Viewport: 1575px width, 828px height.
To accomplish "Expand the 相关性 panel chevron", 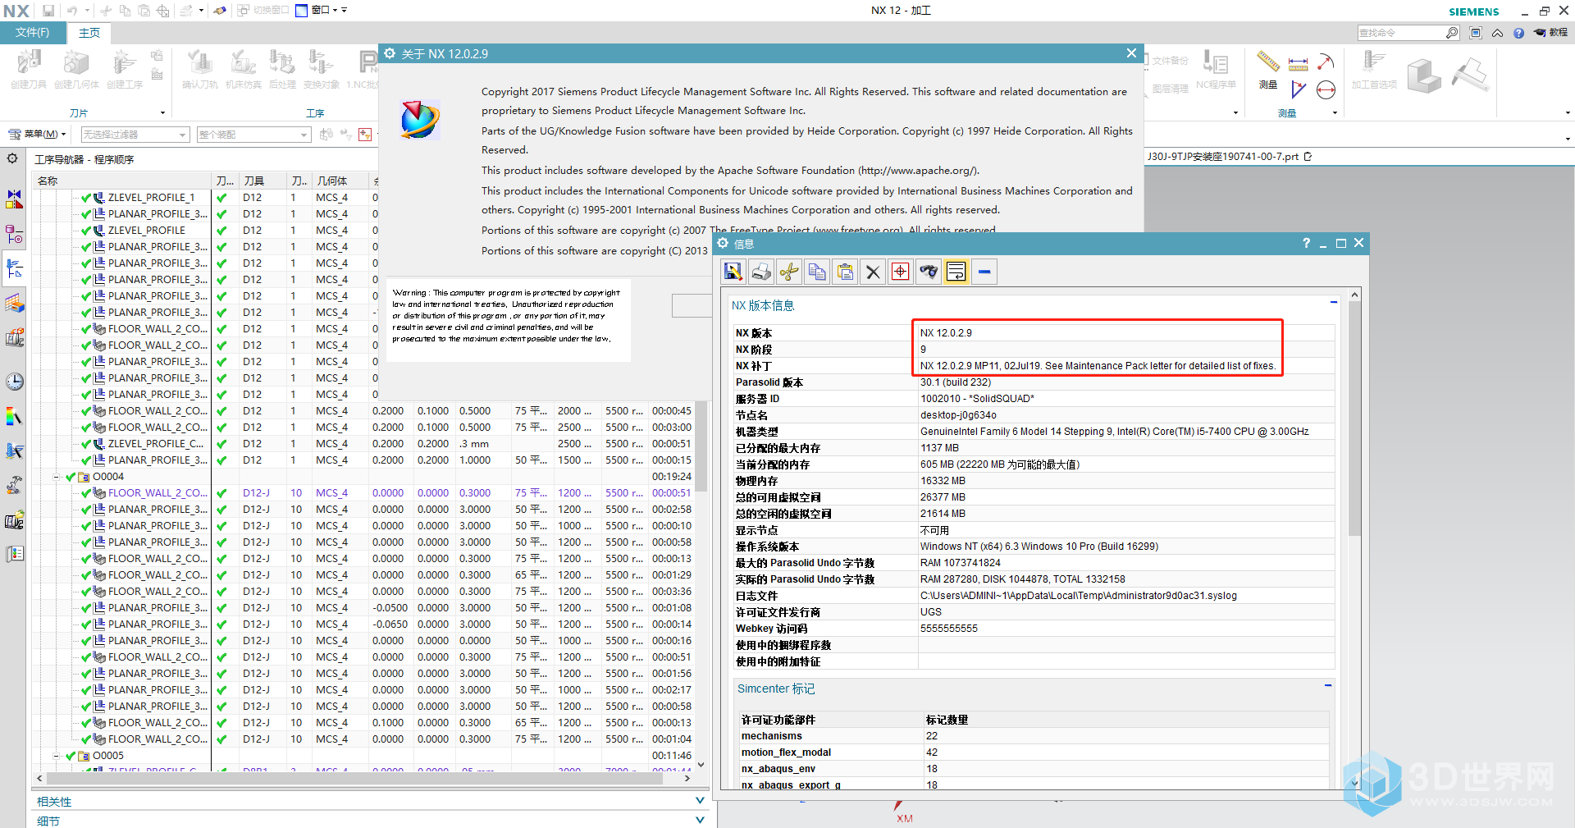I will [700, 801].
